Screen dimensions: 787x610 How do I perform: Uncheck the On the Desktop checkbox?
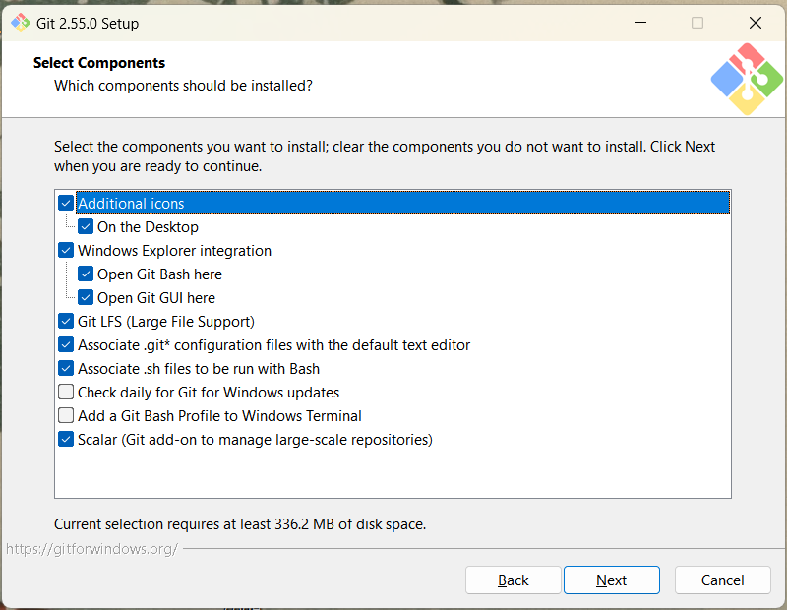click(86, 227)
